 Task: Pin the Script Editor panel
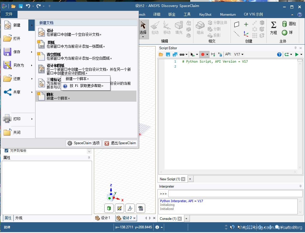(295, 48)
